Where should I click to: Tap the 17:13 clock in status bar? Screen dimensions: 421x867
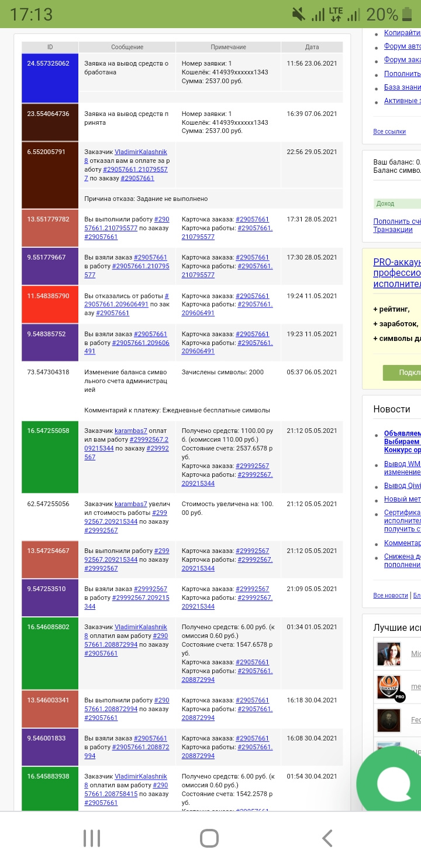point(31,14)
